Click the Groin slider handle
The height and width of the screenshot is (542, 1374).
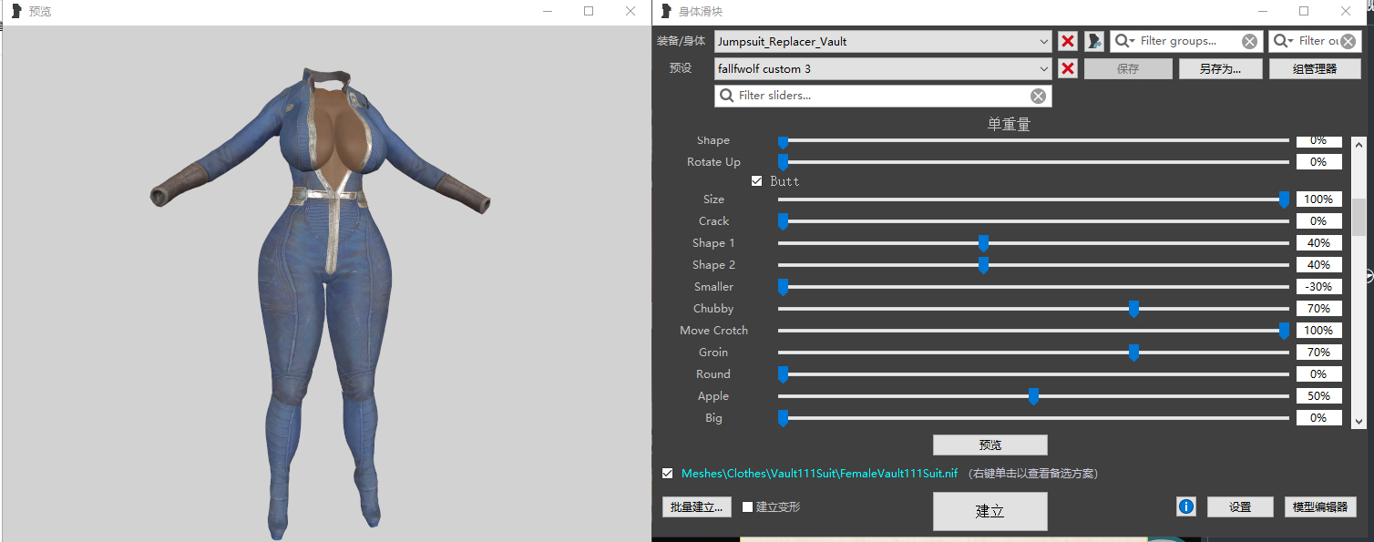click(1133, 352)
